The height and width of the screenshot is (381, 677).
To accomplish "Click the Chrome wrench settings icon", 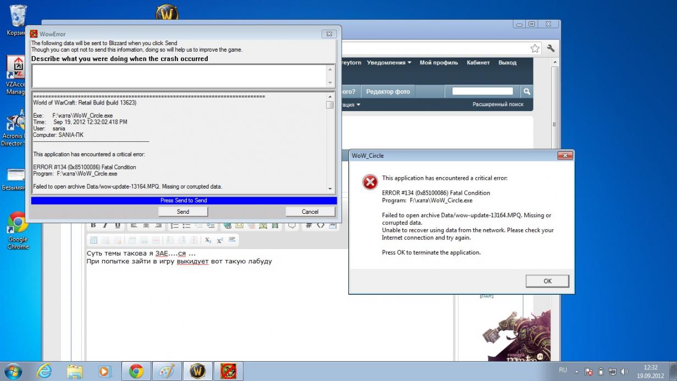I will click(551, 48).
